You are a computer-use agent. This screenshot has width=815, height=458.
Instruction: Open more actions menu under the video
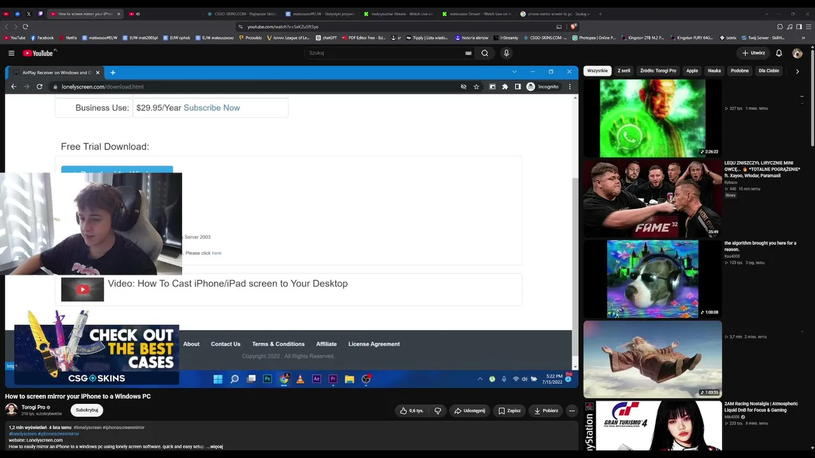pyautogui.click(x=572, y=411)
